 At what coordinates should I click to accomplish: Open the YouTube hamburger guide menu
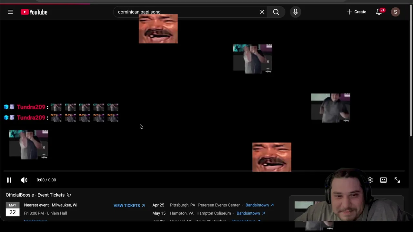[10, 12]
